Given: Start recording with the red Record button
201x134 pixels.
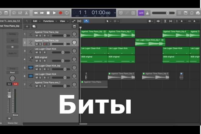Looking at the screenshot, I should 61,13.
